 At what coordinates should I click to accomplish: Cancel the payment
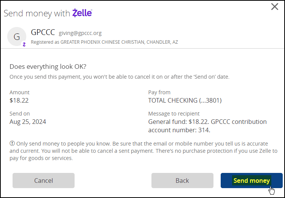click(43, 181)
